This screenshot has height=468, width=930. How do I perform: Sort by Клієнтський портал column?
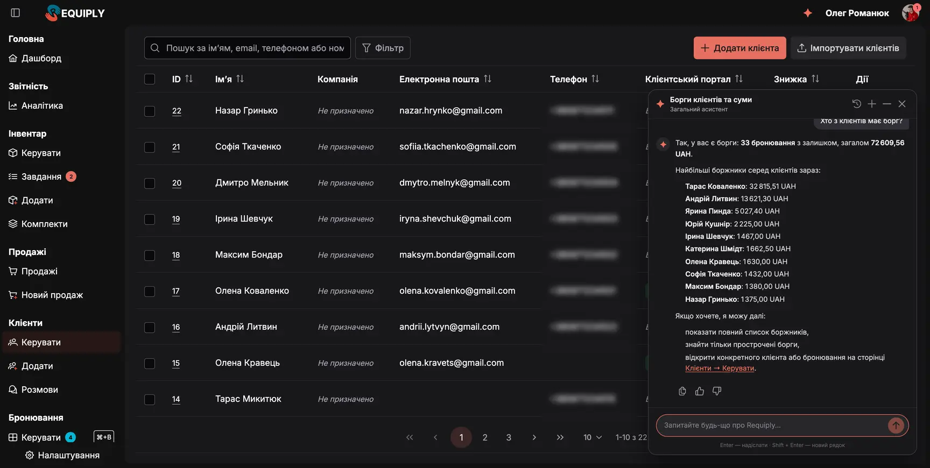(x=739, y=79)
